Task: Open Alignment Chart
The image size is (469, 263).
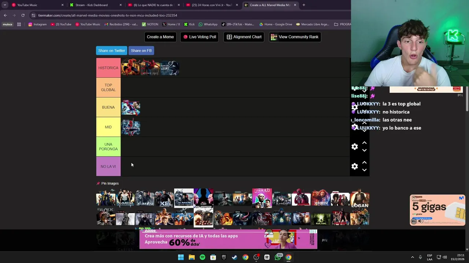Action: 244,37
